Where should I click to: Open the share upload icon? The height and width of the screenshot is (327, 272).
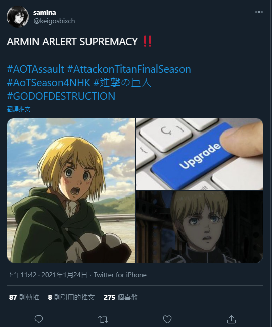click(x=231, y=319)
